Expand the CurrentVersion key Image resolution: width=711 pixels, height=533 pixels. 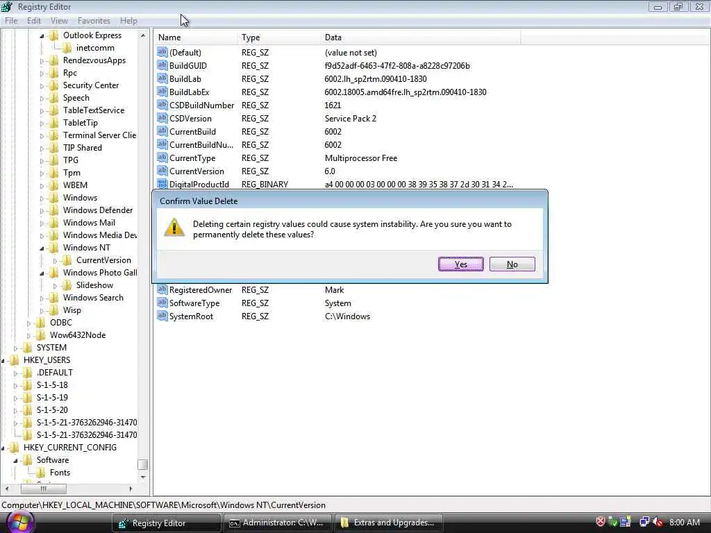[55, 261]
